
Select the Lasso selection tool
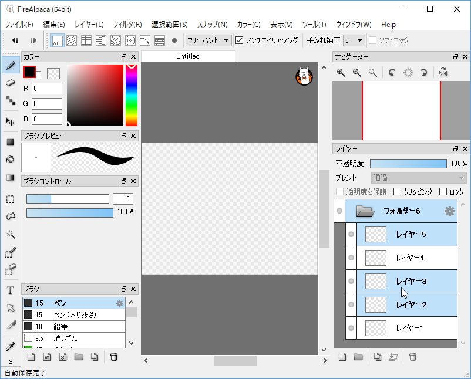click(11, 216)
